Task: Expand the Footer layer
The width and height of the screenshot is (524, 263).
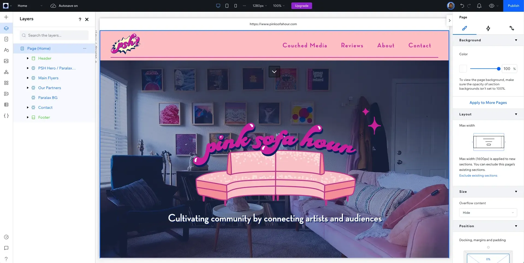Action: tap(28, 117)
